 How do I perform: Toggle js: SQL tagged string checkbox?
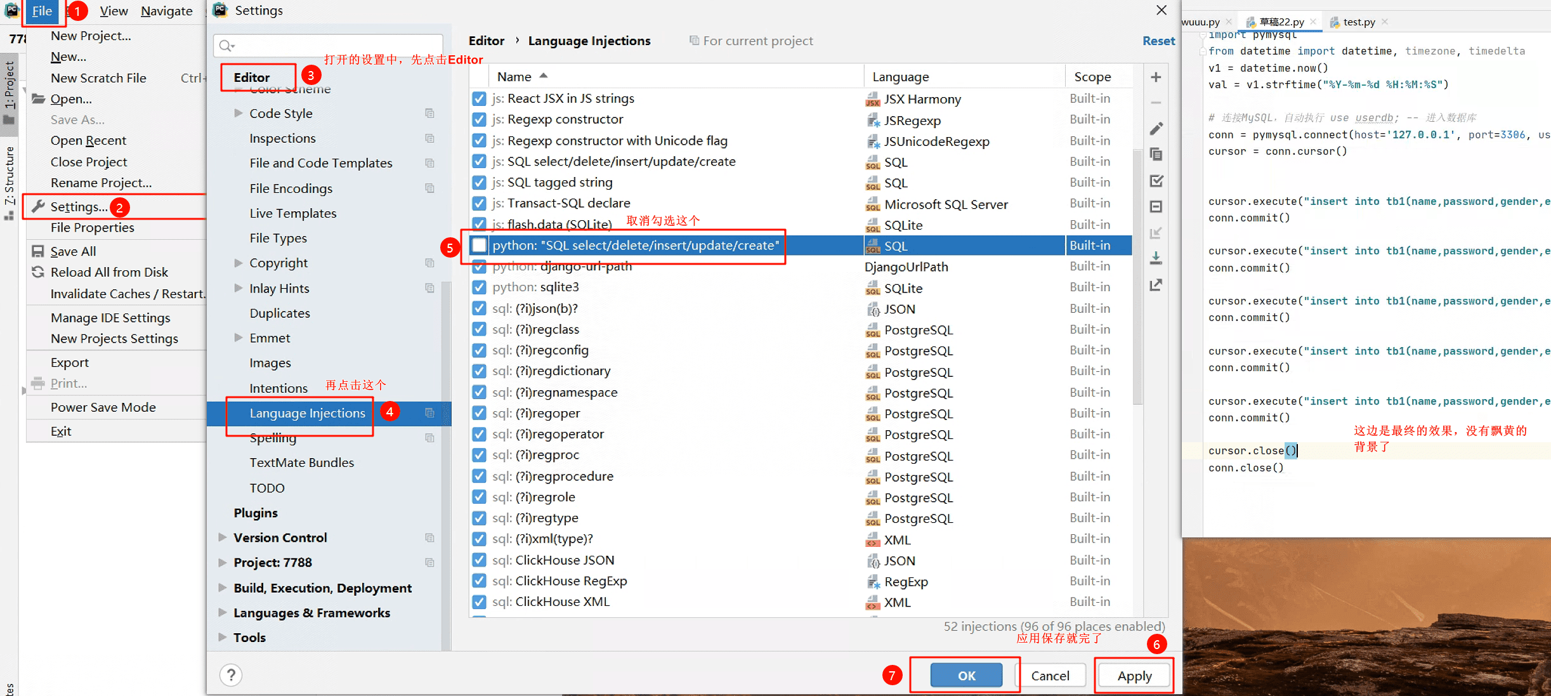tap(479, 183)
